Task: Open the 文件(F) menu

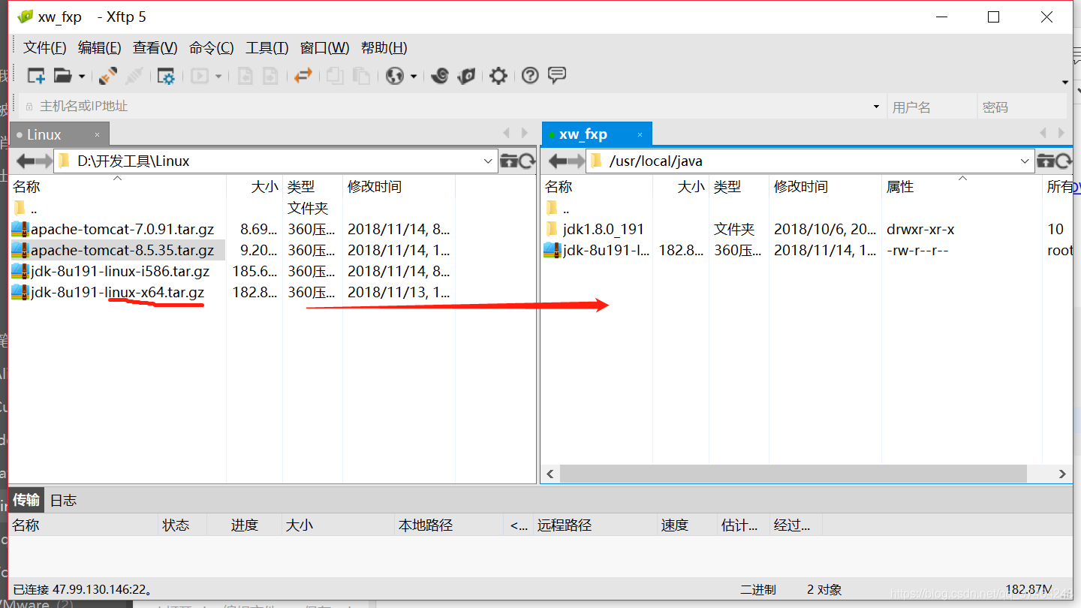Action: tap(44, 47)
